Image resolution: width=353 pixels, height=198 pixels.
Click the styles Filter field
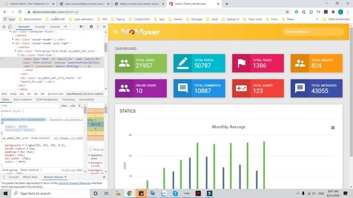pyautogui.click(x=29, y=106)
